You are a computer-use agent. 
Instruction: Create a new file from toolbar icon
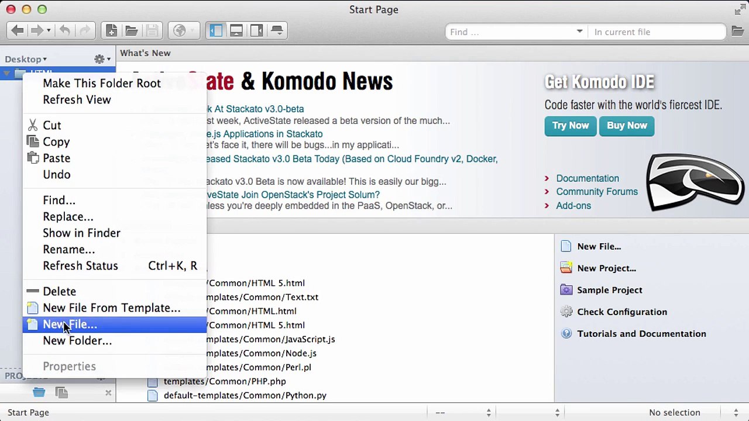(111, 30)
